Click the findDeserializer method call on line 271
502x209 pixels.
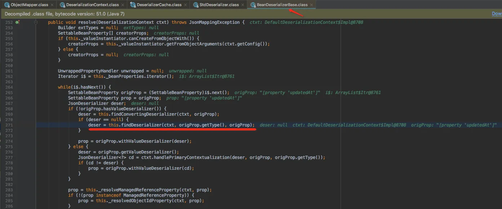click(141, 125)
